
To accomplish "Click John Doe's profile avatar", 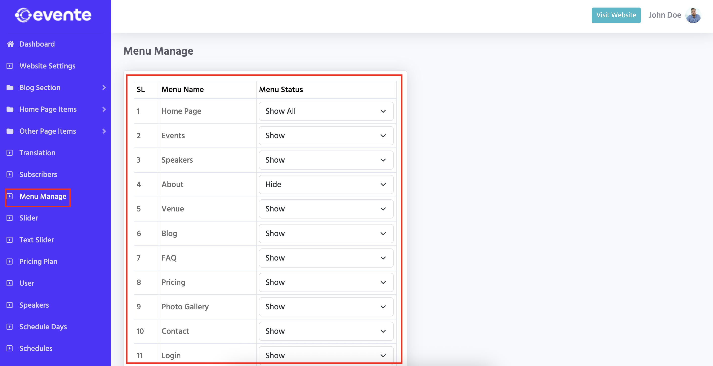I will [x=693, y=15].
